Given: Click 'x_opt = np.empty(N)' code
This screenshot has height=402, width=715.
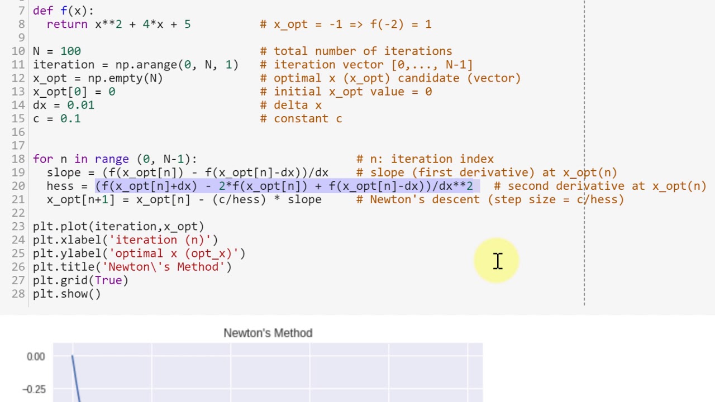Looking at the screenshot, I should pos(98,78).
